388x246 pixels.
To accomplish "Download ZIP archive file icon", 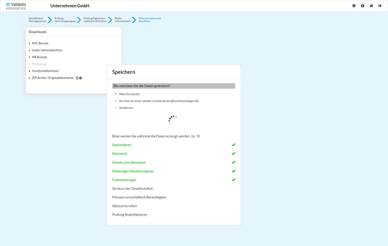I will (77, 78).
